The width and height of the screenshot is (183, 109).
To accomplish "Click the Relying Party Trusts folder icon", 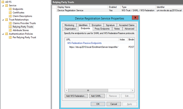I will [10, 27].
